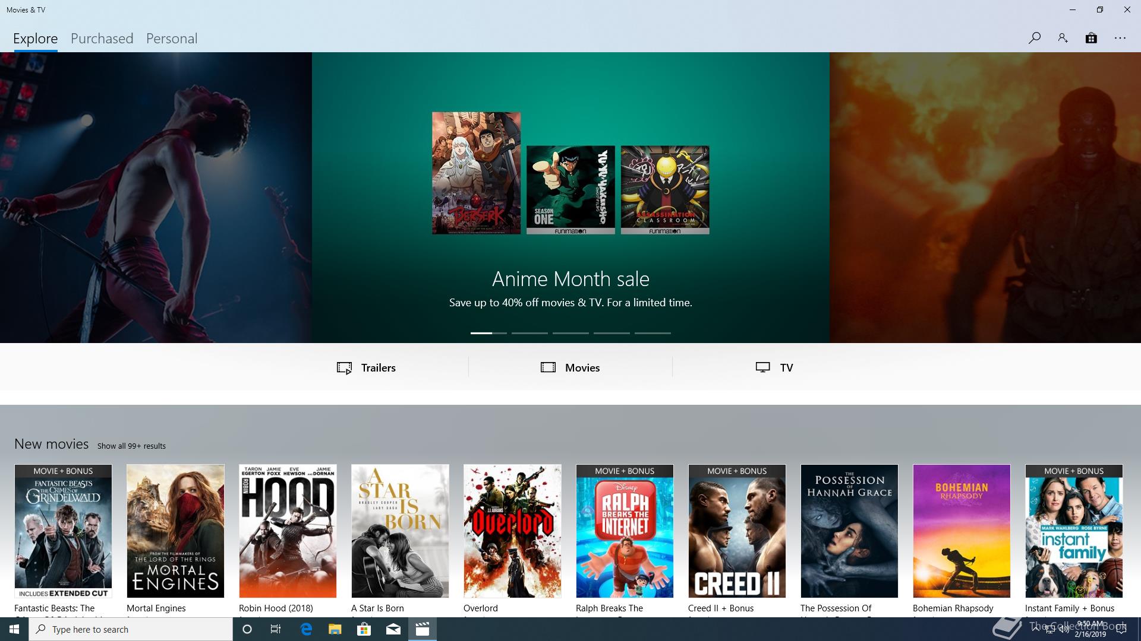Screen dimensions: 1141x641
Task: Open the Bohemian Rhapsody poster
Action: (x=962, y=531)
